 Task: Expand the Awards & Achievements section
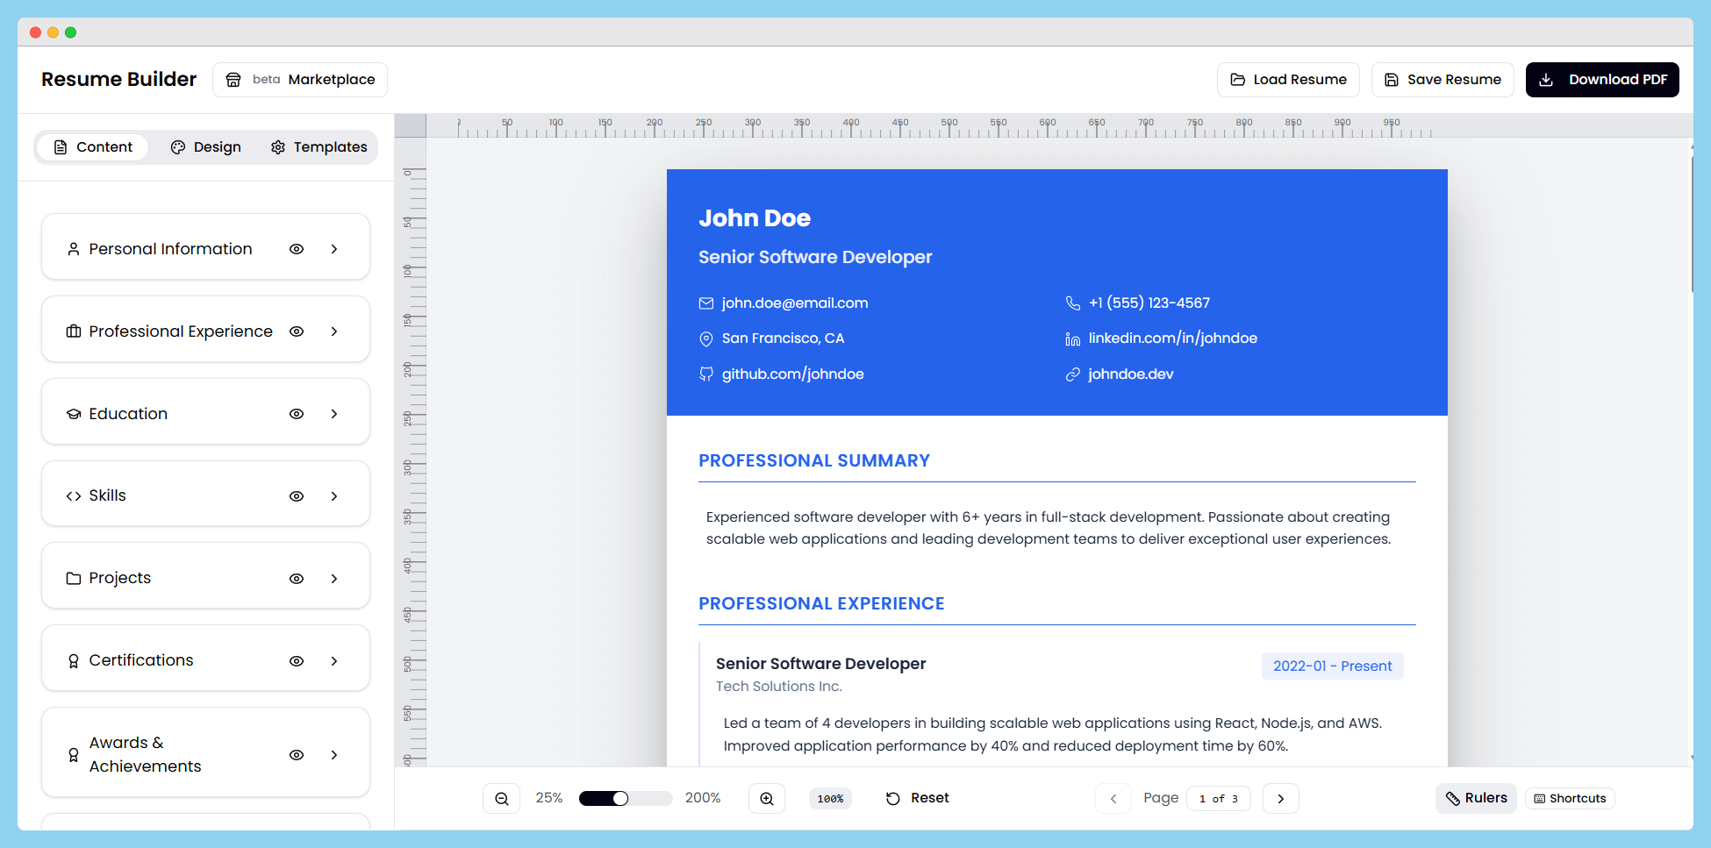(333, 754)
